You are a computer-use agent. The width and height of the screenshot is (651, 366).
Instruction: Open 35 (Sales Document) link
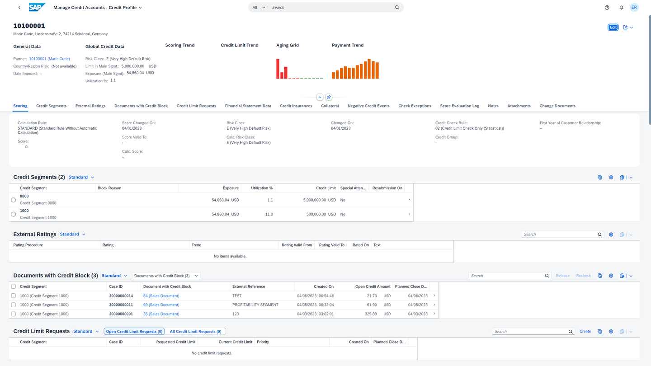tap(161, 314)
